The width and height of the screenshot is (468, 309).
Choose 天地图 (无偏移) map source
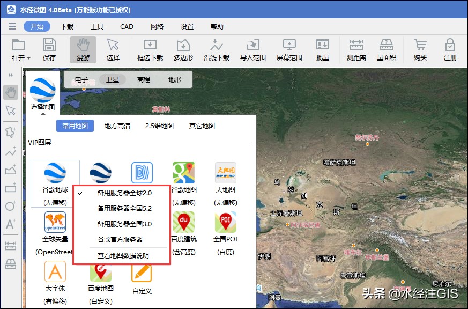point(226,184)
